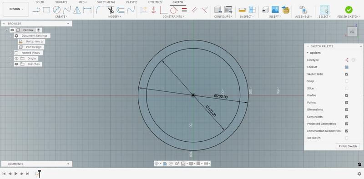The image size is (364, 179).
Task: Click the Finish Sketch button in palette
Action: tap(348, 146)
